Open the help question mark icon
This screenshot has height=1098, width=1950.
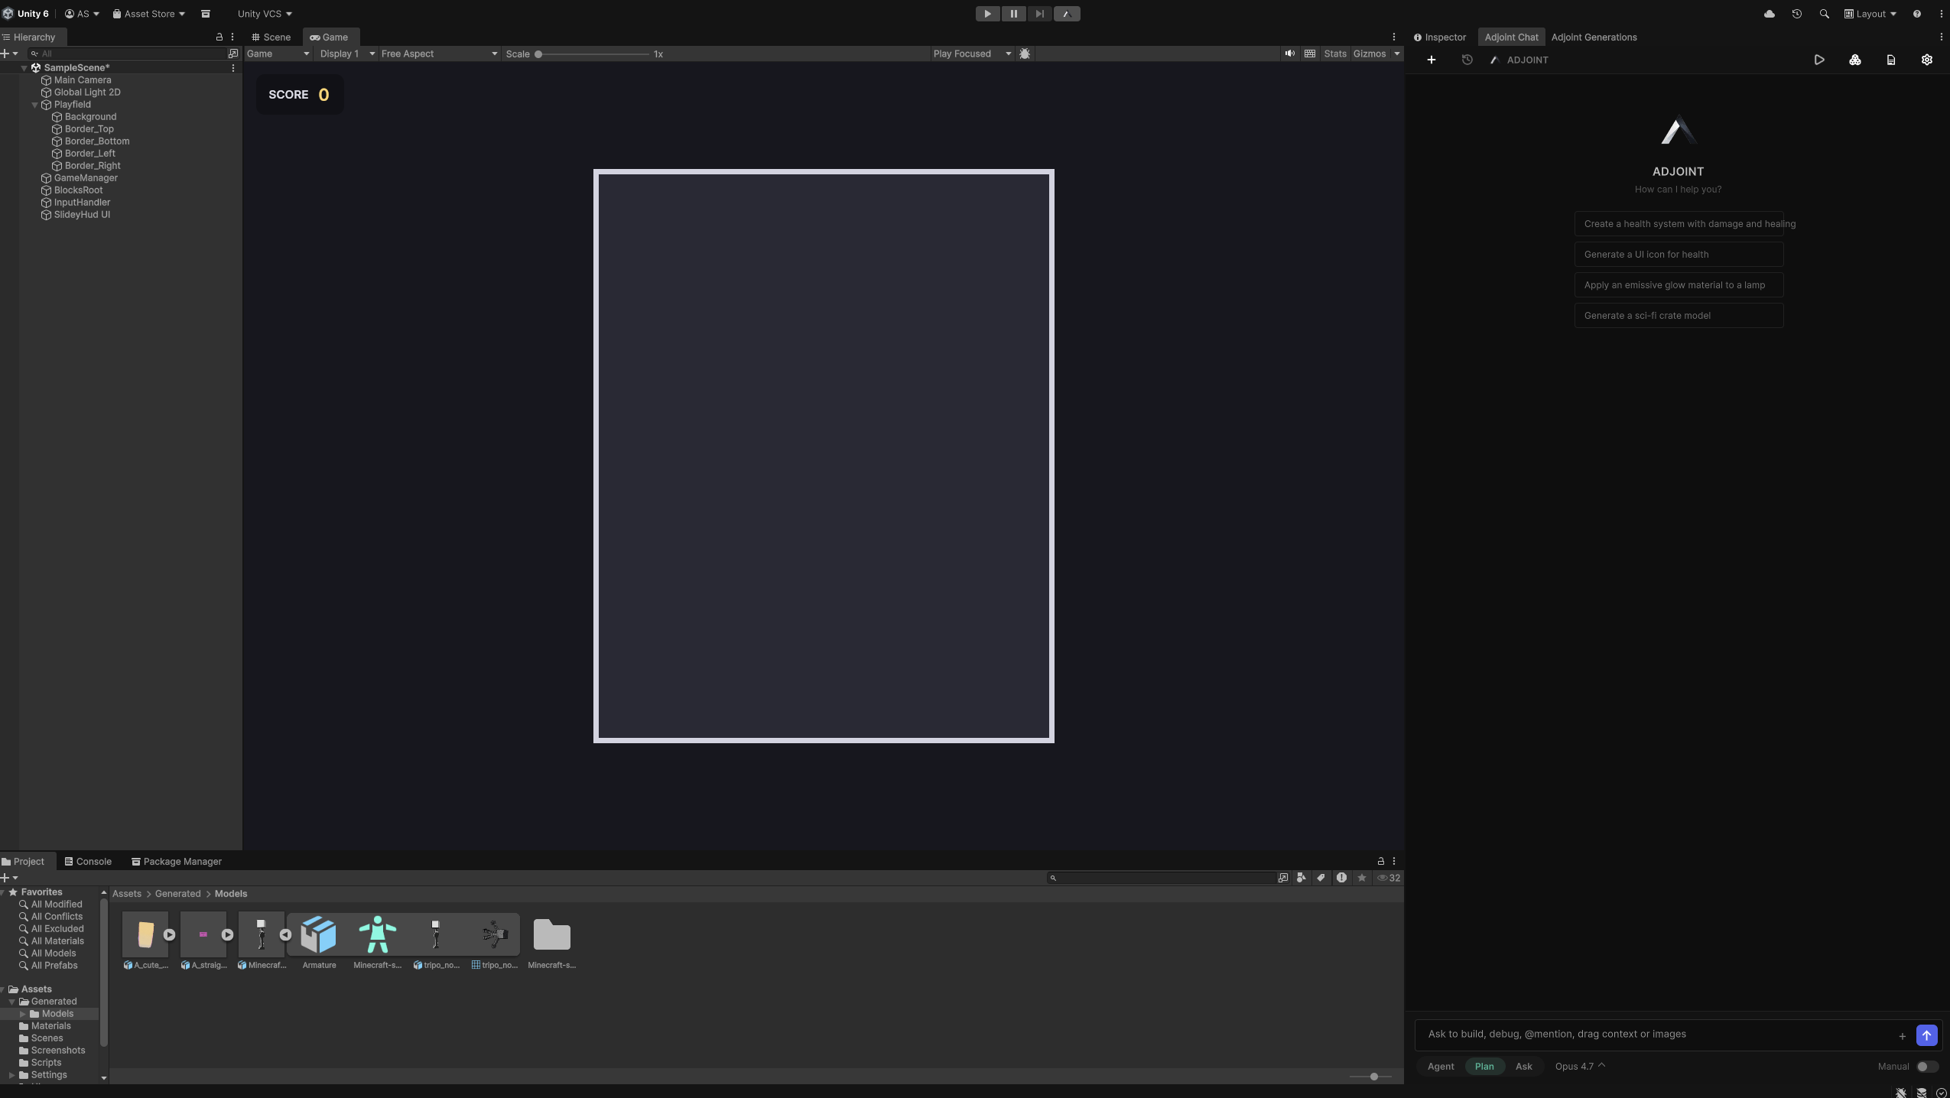tap(1916, 14)
